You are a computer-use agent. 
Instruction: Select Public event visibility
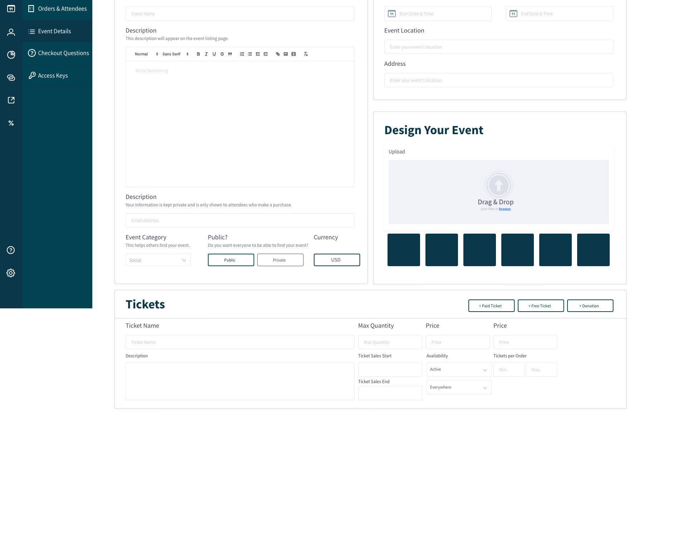point(231,260)
